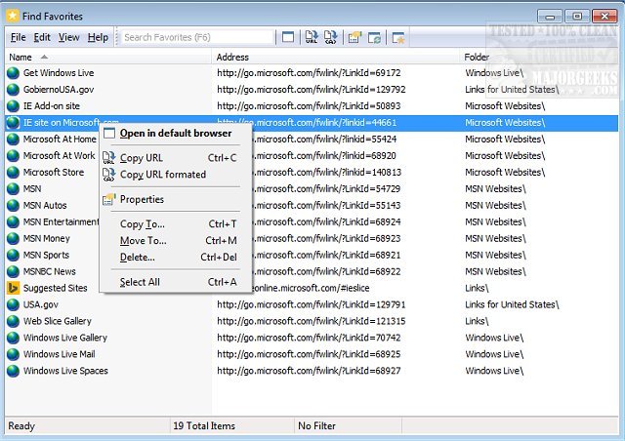The width and height of the screenshot is (625, 441).
Task: Select the Microsoft At Home favorite
Action: (x=60, y=140)
